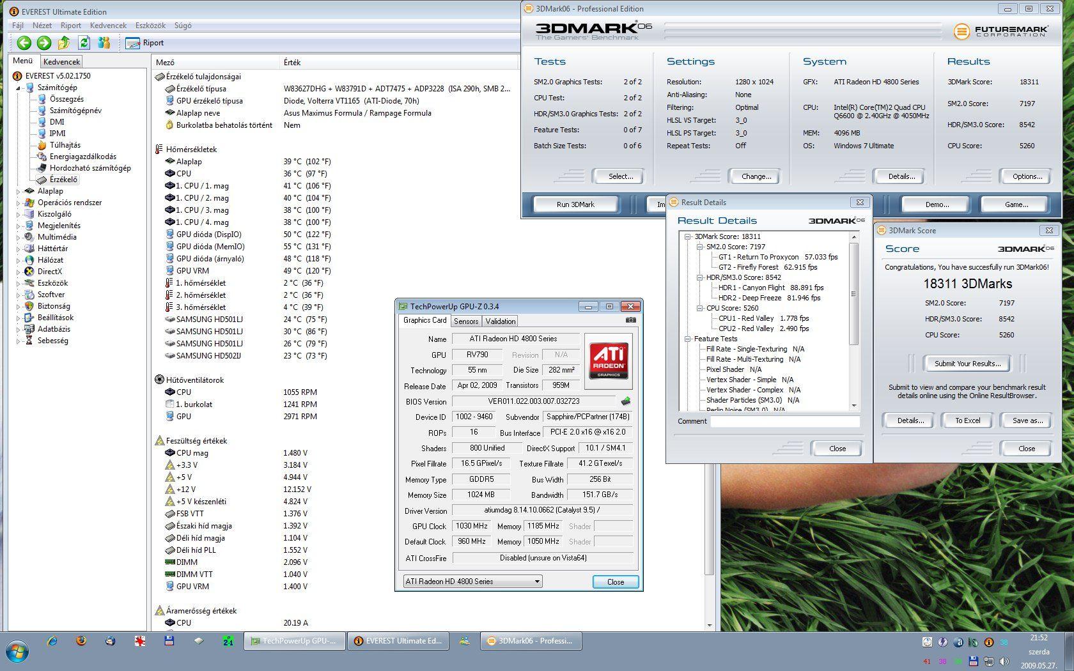Open the Nézet menu in EVEREST
Image resolution: width=1074 pixels, height=671 pixels.
(x=42, y=26)
